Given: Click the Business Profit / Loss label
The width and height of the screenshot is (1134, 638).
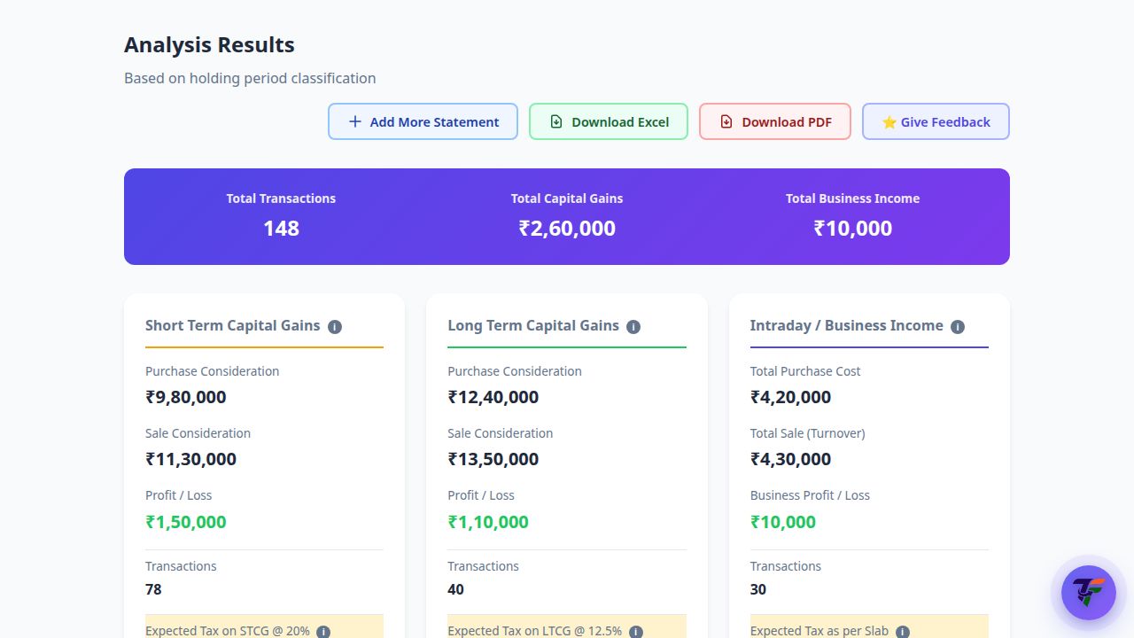Looking at the screenshot, I should coord(810,495).
